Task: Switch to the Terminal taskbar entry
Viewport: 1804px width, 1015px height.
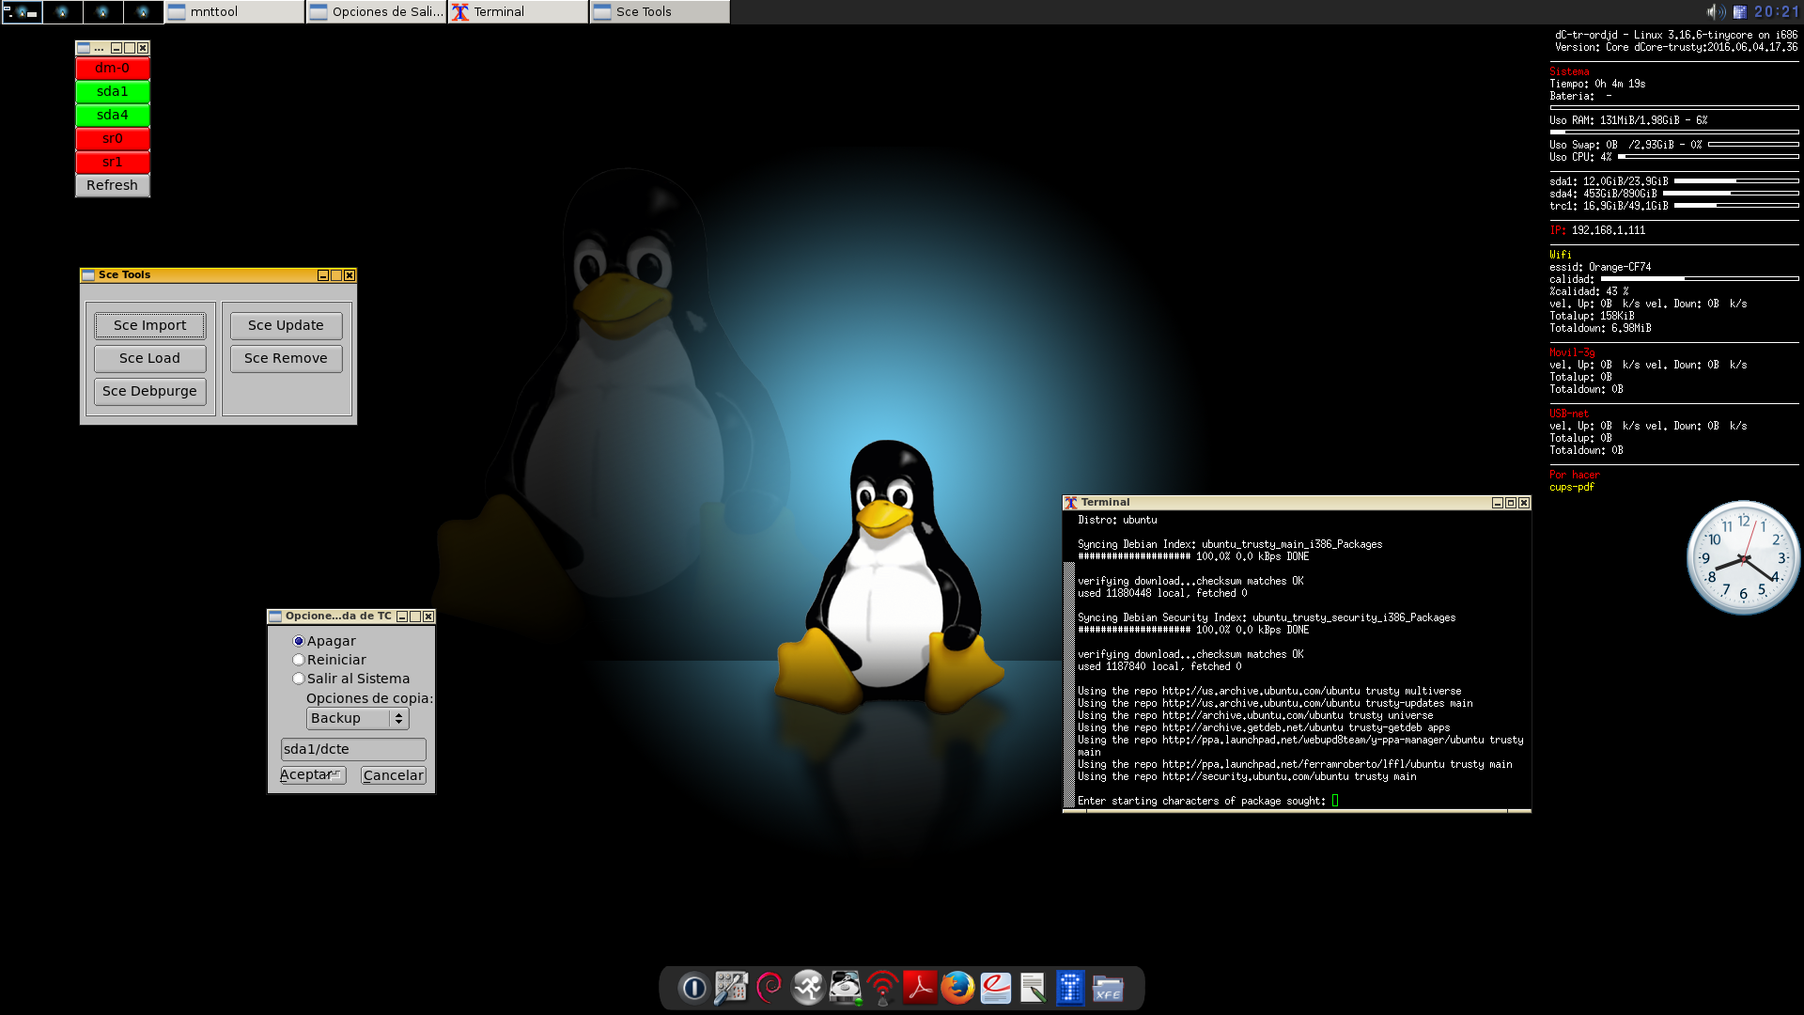Action: [x=518, y=12]
